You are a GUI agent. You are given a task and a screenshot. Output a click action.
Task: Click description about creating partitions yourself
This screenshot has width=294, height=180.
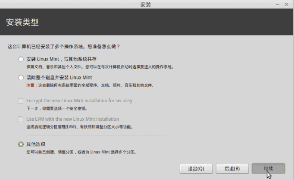pyautogui.click(x=82, y=152)
